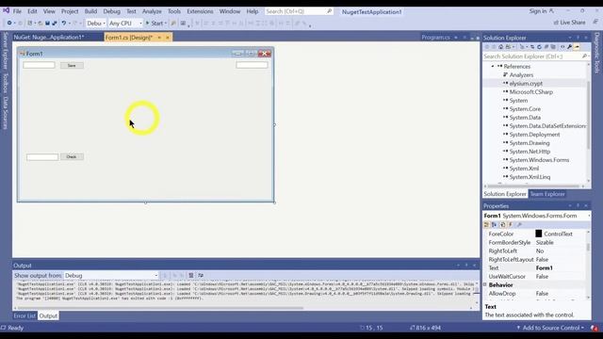
Task: Click the Save All toolbar icon
Action: click(55, 23)
